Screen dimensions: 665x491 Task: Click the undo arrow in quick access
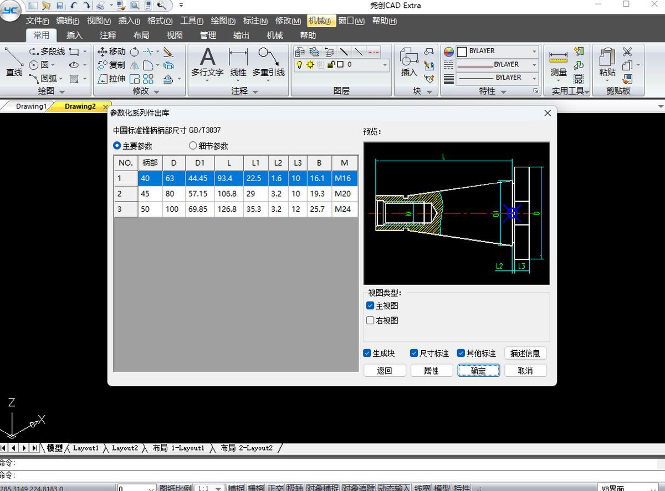(74, 5)
